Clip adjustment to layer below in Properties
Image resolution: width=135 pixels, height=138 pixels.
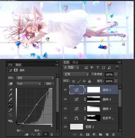[26, 134]
